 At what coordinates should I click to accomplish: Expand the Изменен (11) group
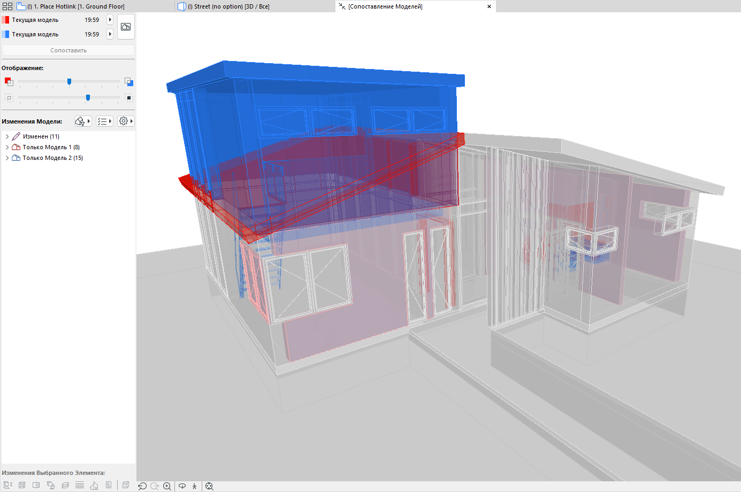click(7, 136)
